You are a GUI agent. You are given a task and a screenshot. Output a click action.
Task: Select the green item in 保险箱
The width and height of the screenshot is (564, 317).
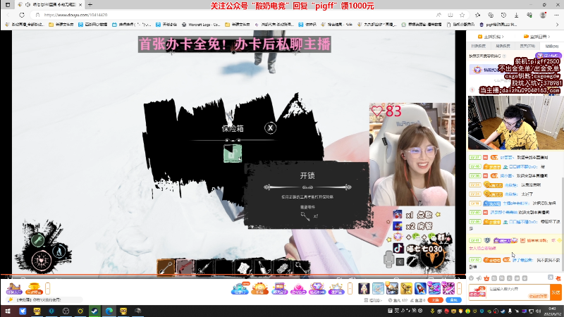[233, 154]
